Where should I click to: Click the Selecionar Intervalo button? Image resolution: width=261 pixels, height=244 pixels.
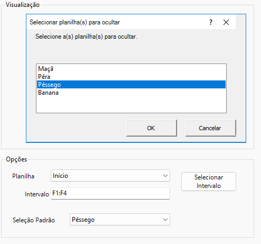pos(209,182)
